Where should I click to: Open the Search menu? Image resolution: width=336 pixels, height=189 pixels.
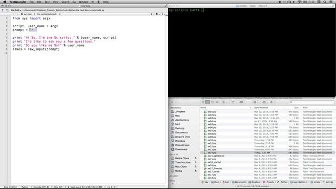65,2
